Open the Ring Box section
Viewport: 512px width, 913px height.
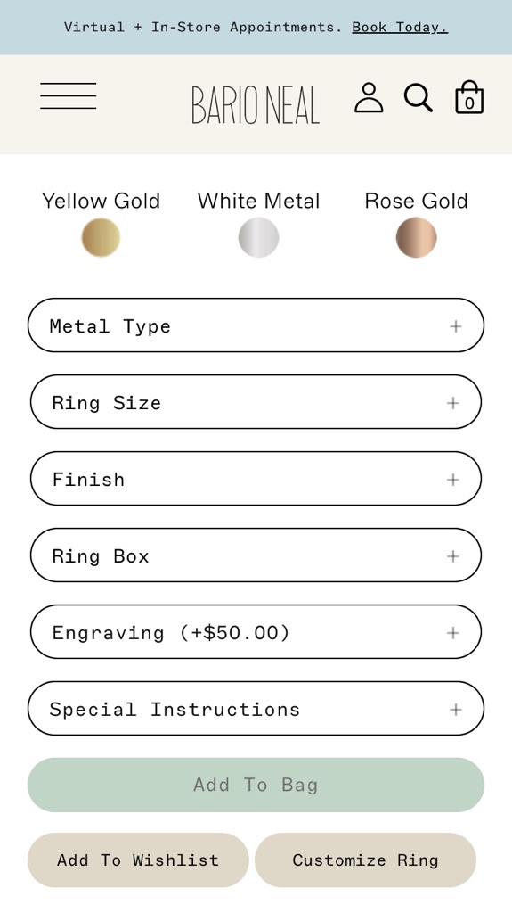click(256, 555)
